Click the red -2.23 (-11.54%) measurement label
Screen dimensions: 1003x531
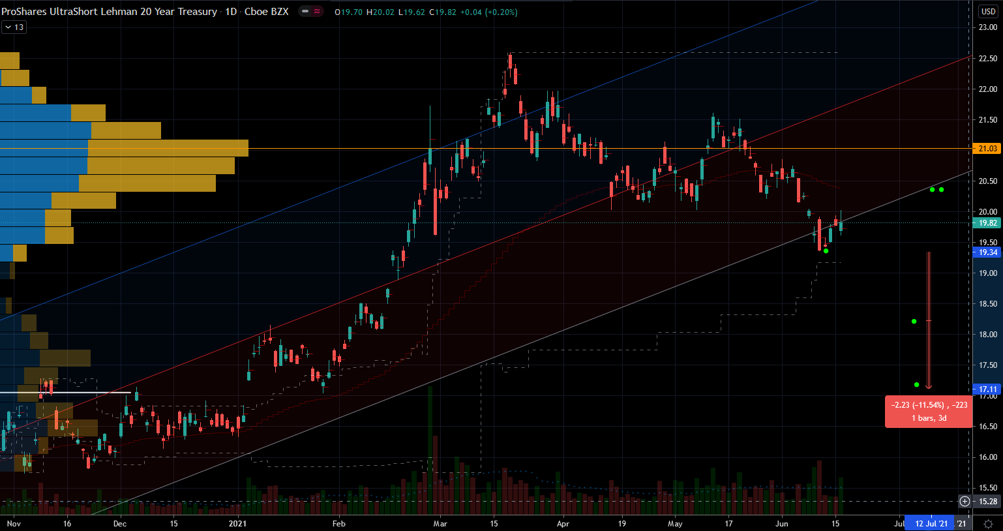(929, 412)
